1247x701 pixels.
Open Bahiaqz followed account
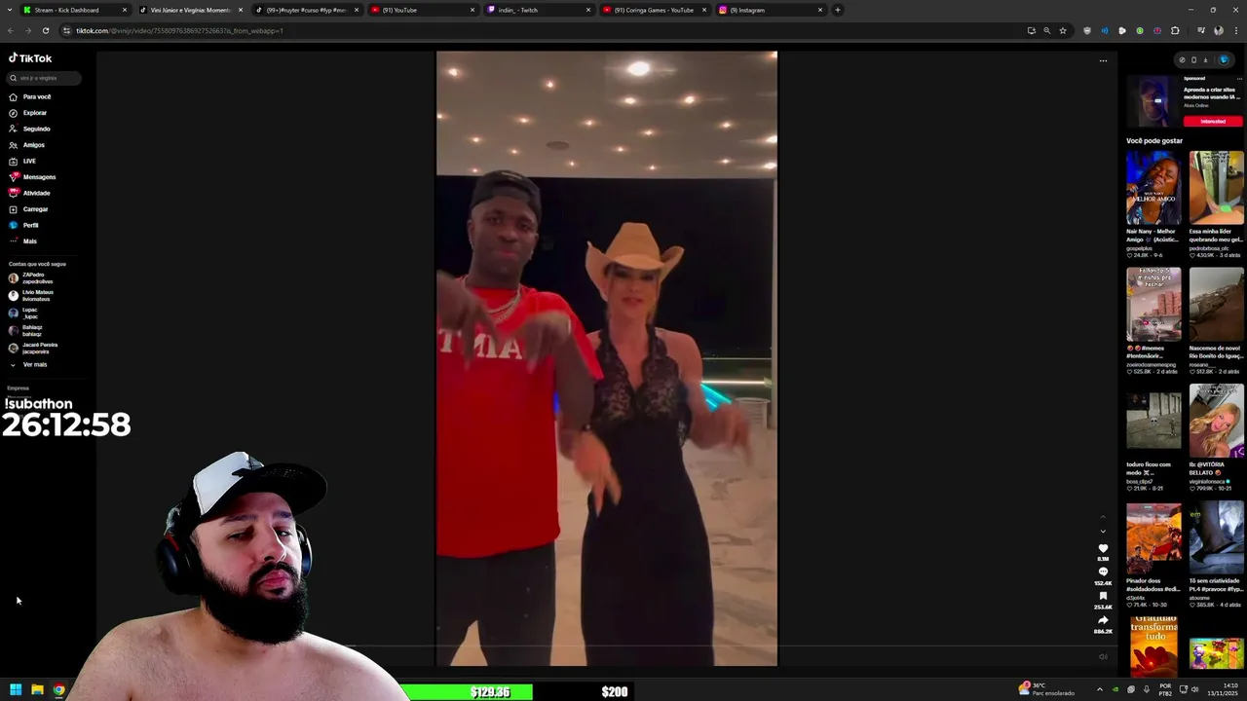(x=25, y=331)
